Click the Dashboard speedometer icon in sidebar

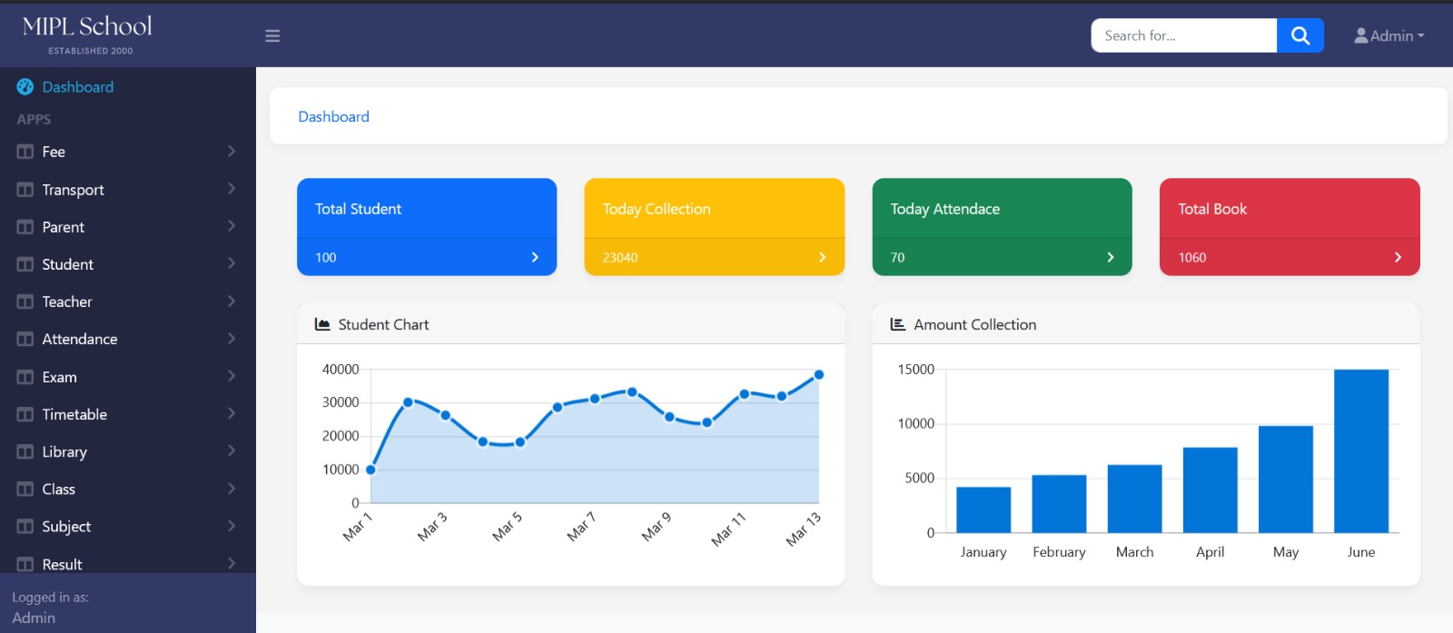click(x=25, y=87)
